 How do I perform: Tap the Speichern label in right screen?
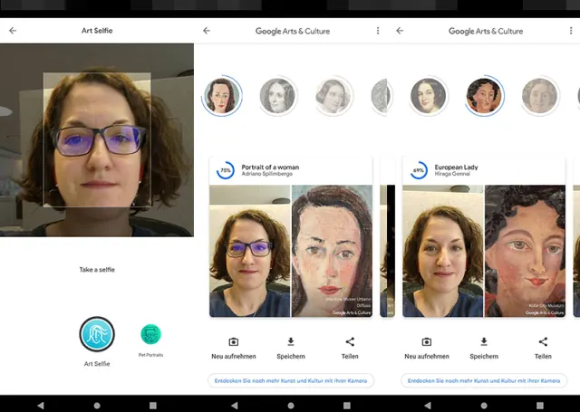(x=484, y=357)
